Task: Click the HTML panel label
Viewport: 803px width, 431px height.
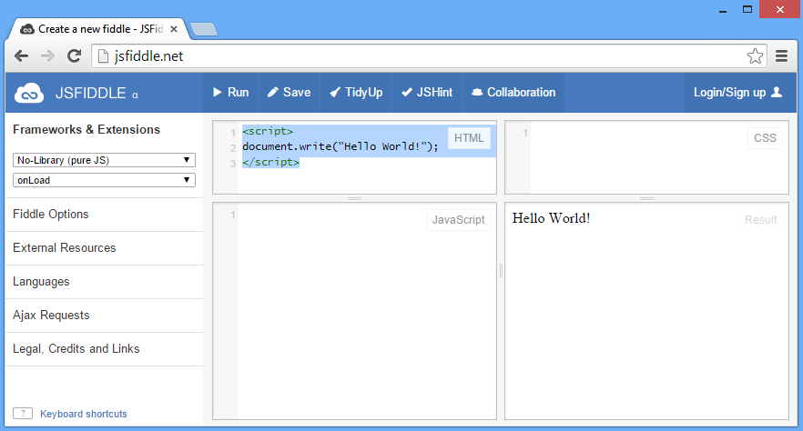Action: click(469, 138)
